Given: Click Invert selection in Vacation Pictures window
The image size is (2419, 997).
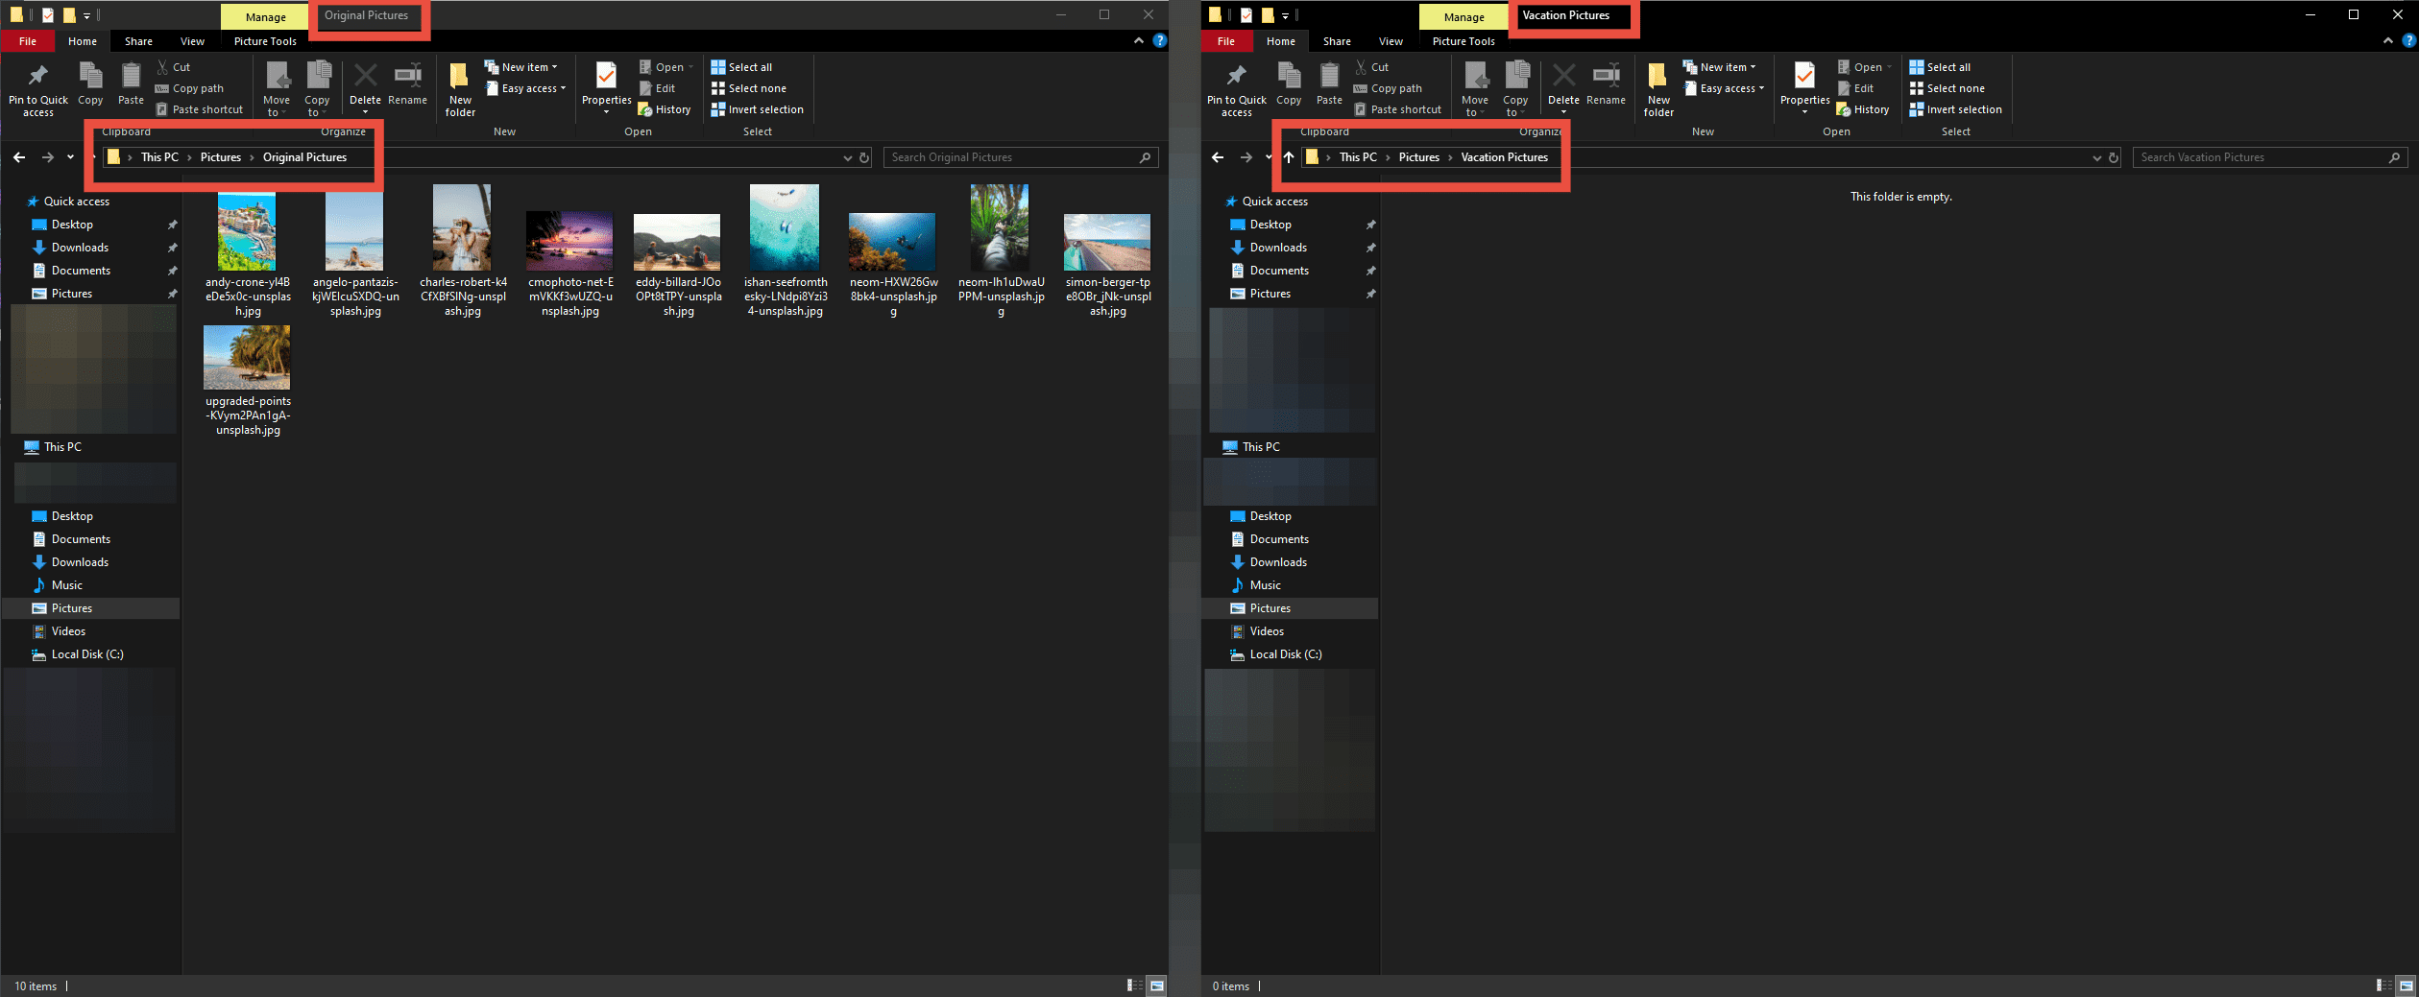Looking at the screenshot, I should 1956,110.
